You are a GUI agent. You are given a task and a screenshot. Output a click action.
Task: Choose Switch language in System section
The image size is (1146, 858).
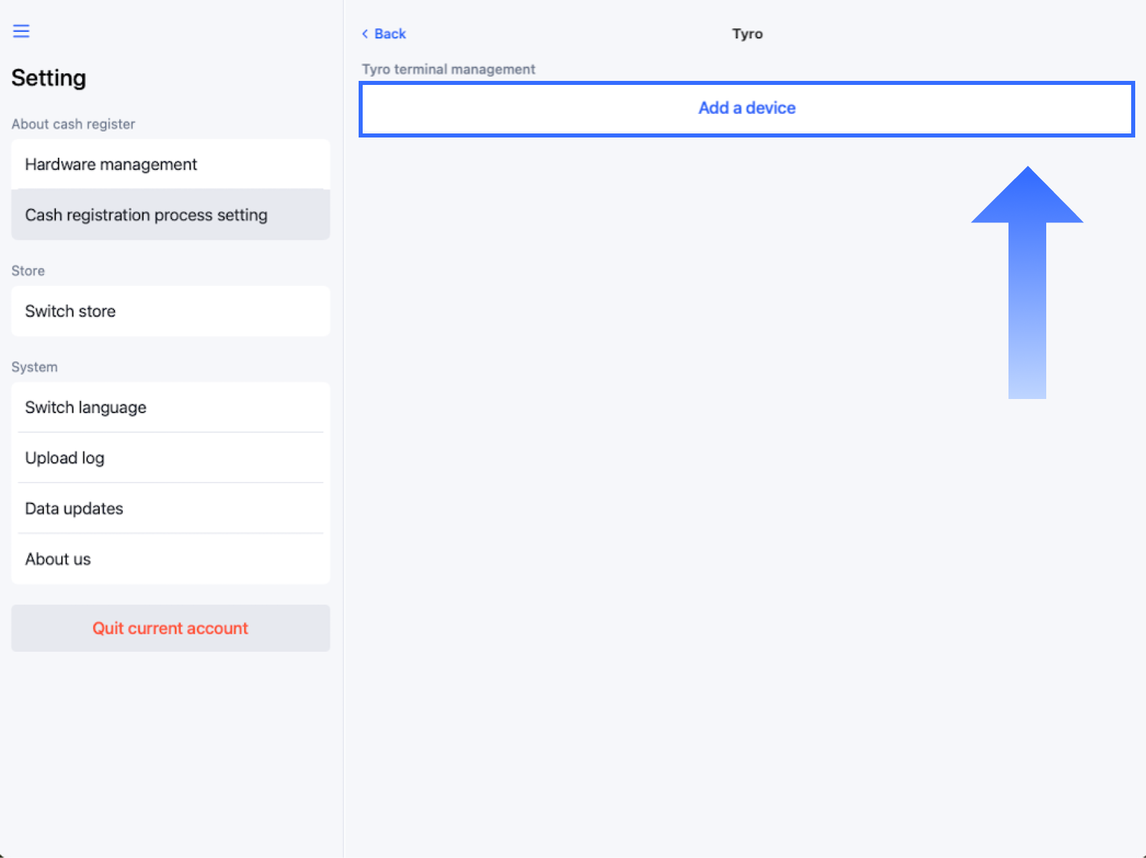point(171,408)
